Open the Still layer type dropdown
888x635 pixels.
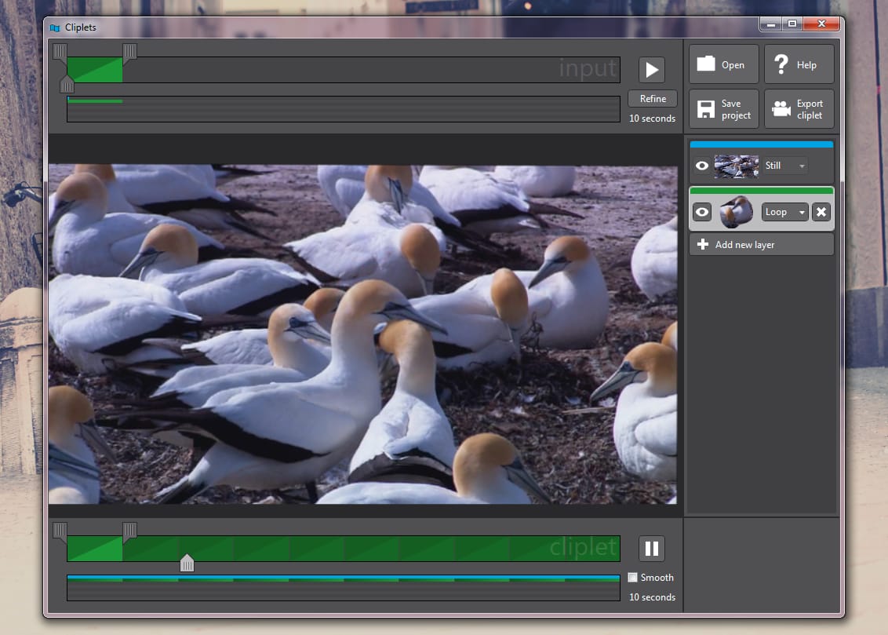click(784, 166)
